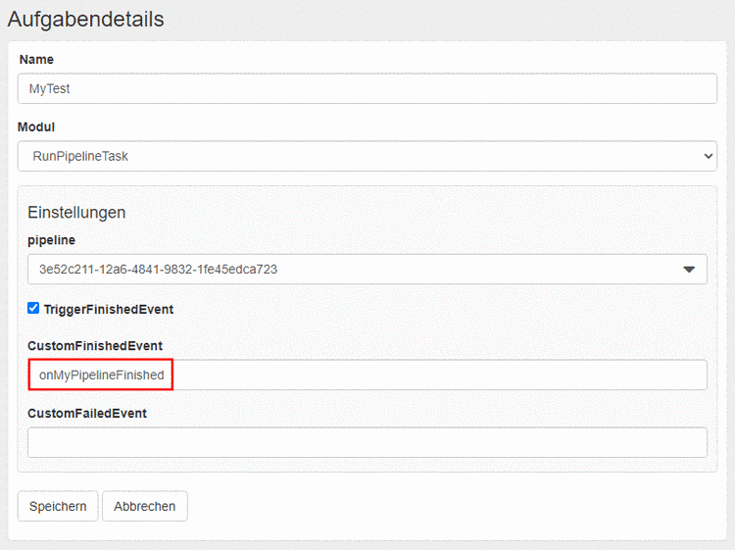Click the empty CustomFailedEvent input
This screenshot has width=735, height=550.
(367, 442)
